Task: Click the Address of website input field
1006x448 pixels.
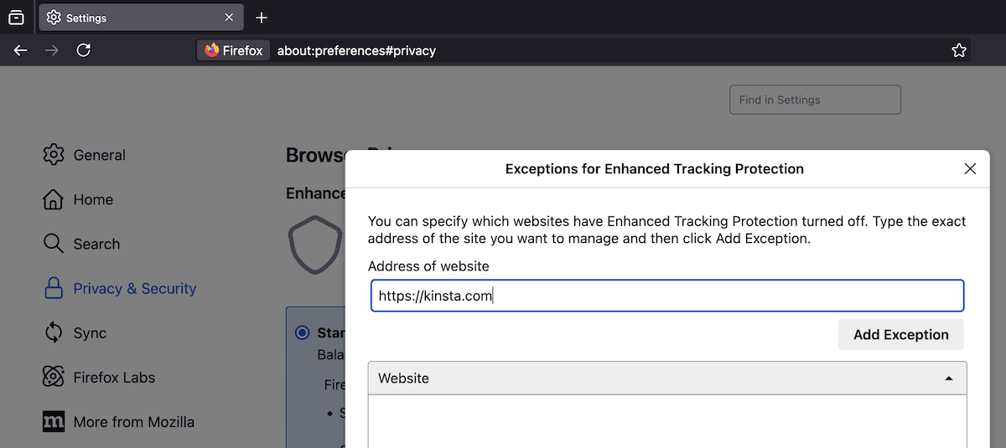Action: 667,296
